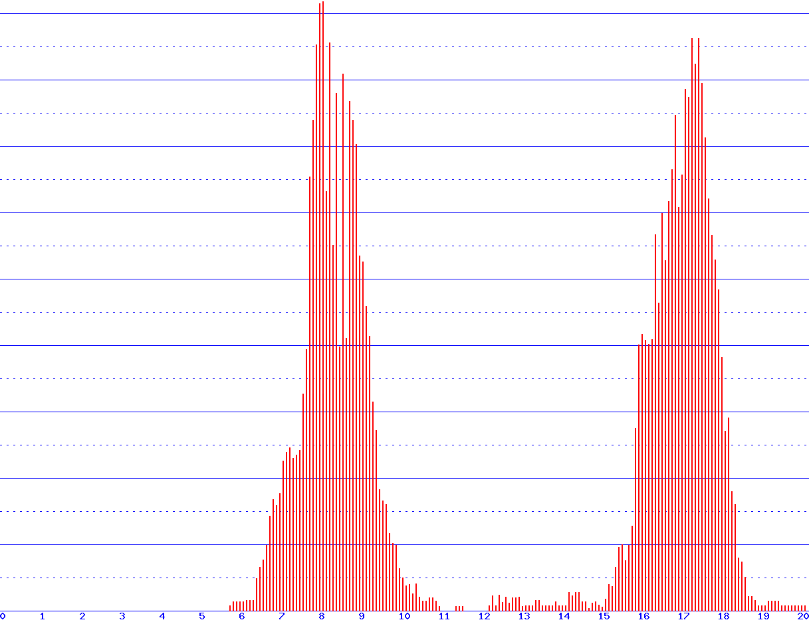Image resolution: width=809 pixels, height=624 pixels.
Task: Click the x-axis label 14
Action: pyautogui.click(x=564, y=617)
